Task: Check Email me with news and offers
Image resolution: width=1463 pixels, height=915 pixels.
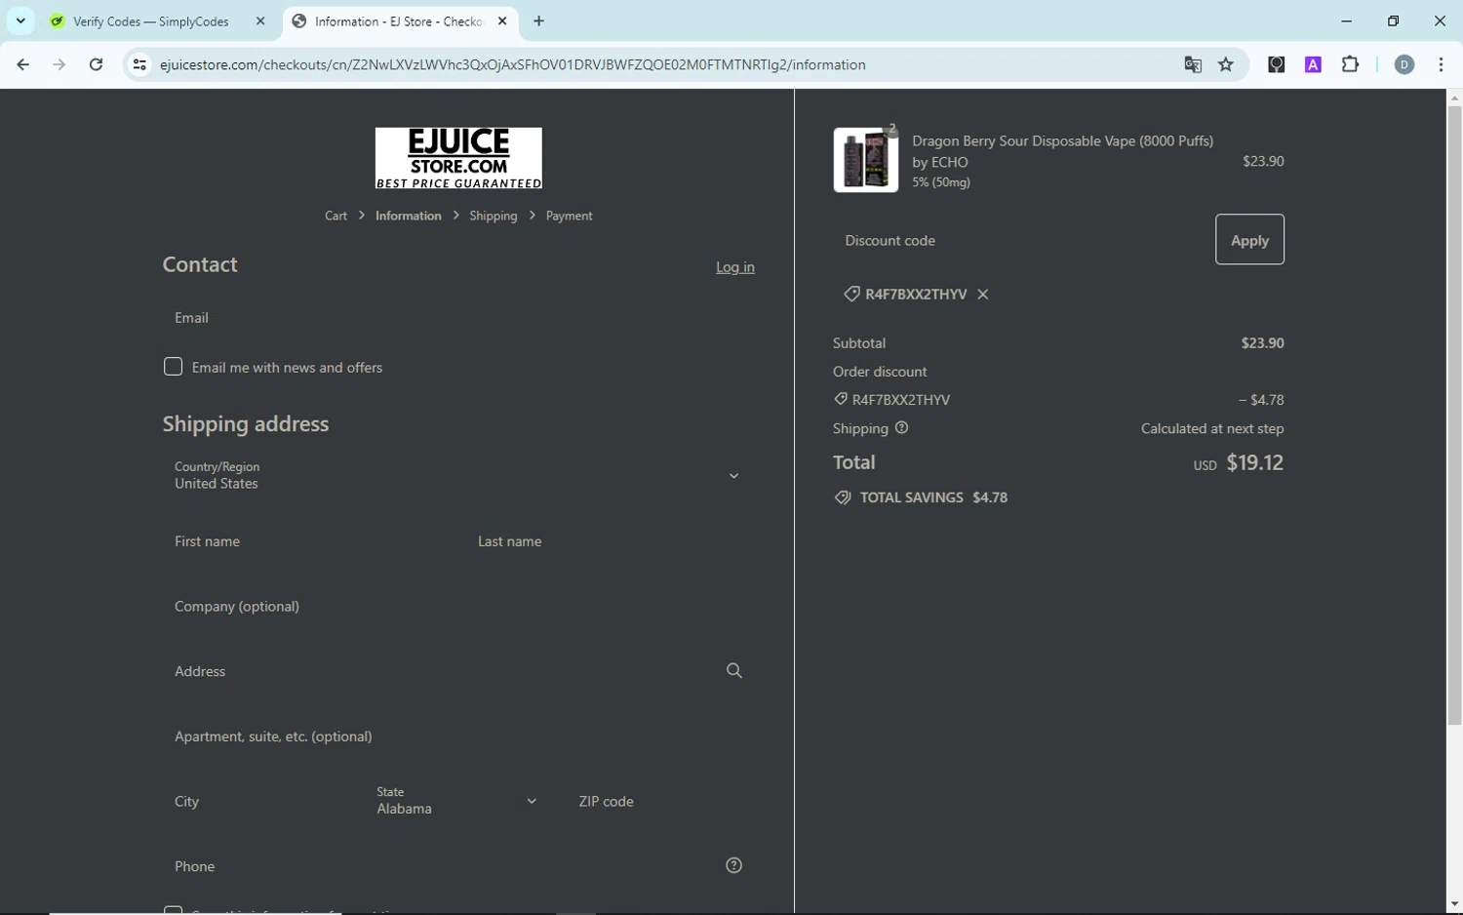Action: [x=173, y=367]
